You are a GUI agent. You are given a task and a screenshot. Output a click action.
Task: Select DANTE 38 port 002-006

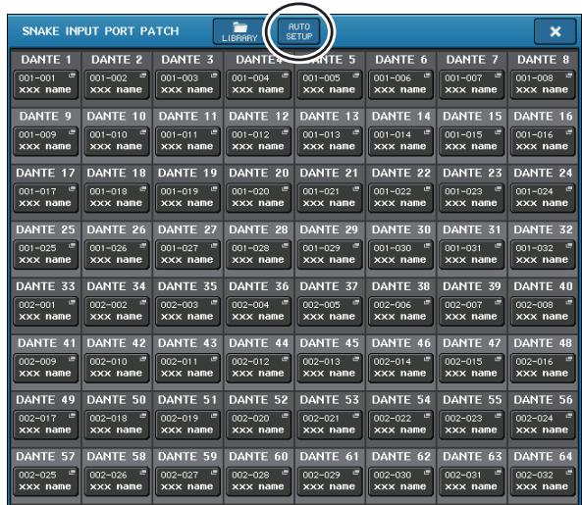pyautogui.click(x=400, y=312)
